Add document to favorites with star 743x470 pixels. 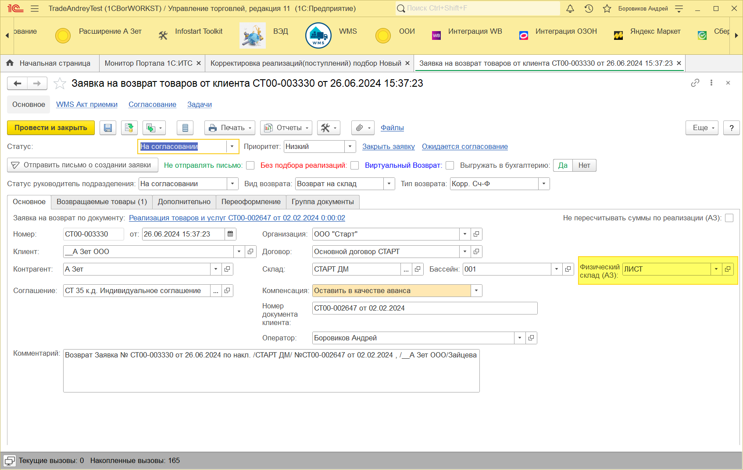(60, 83)
